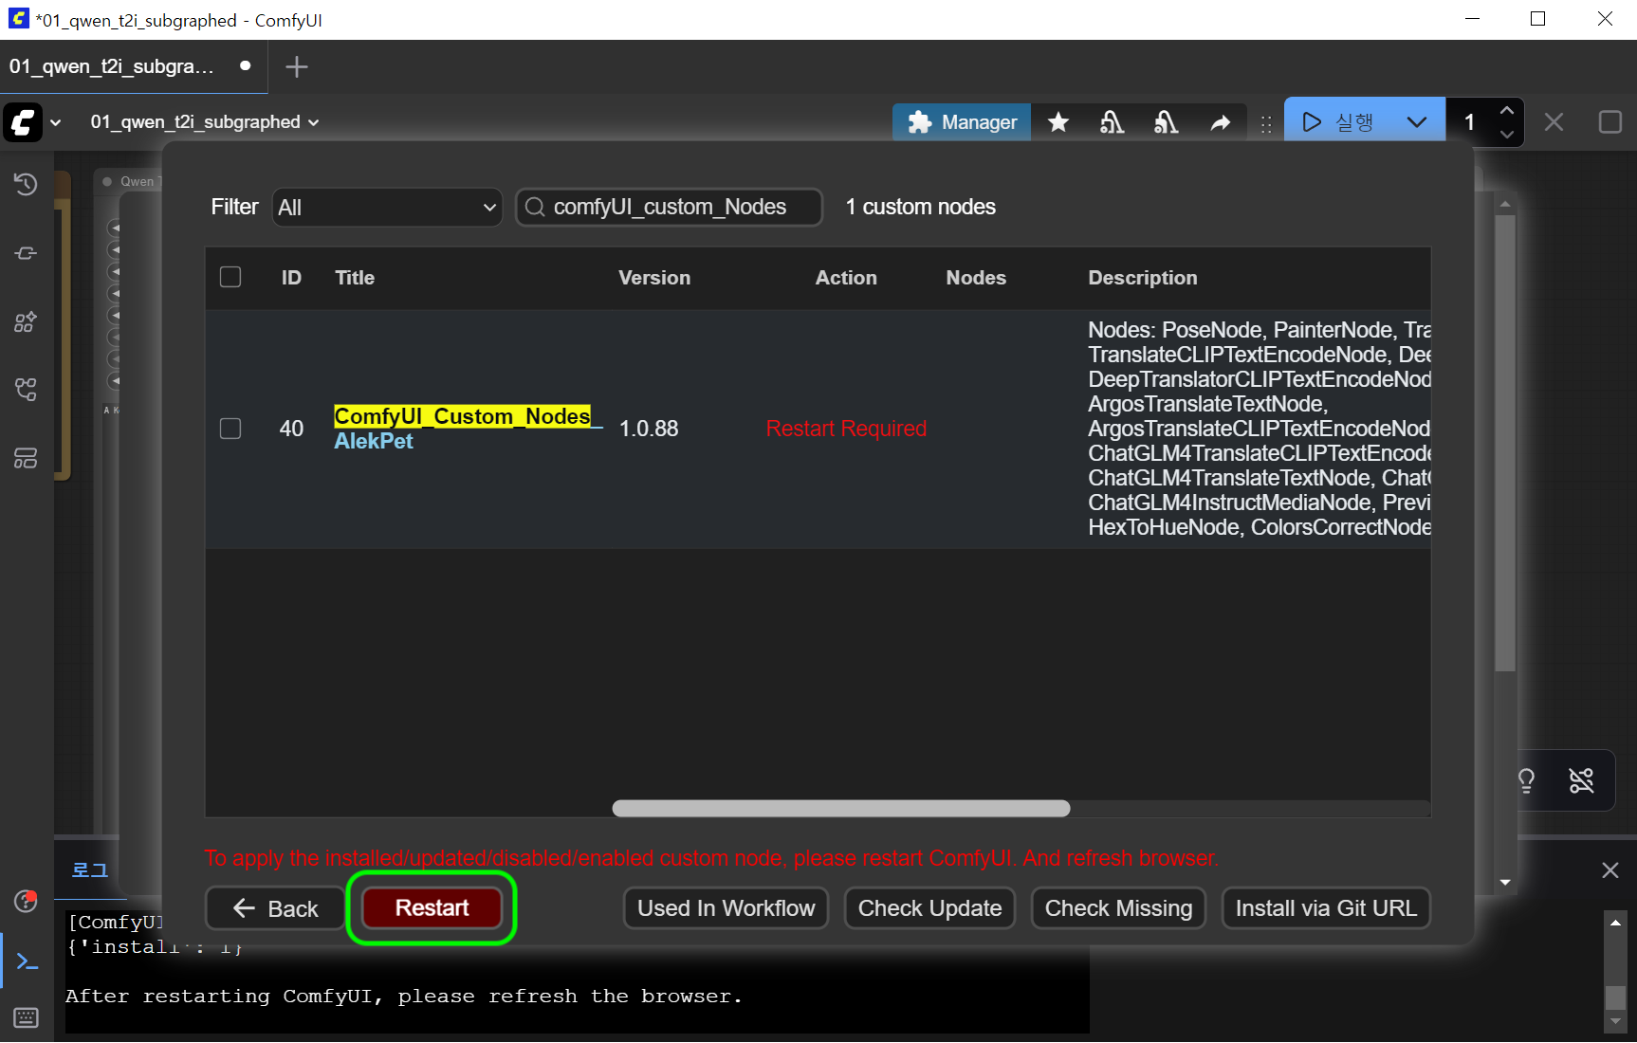
Task: Sort by the ID column header
Action: click(291, 278)
